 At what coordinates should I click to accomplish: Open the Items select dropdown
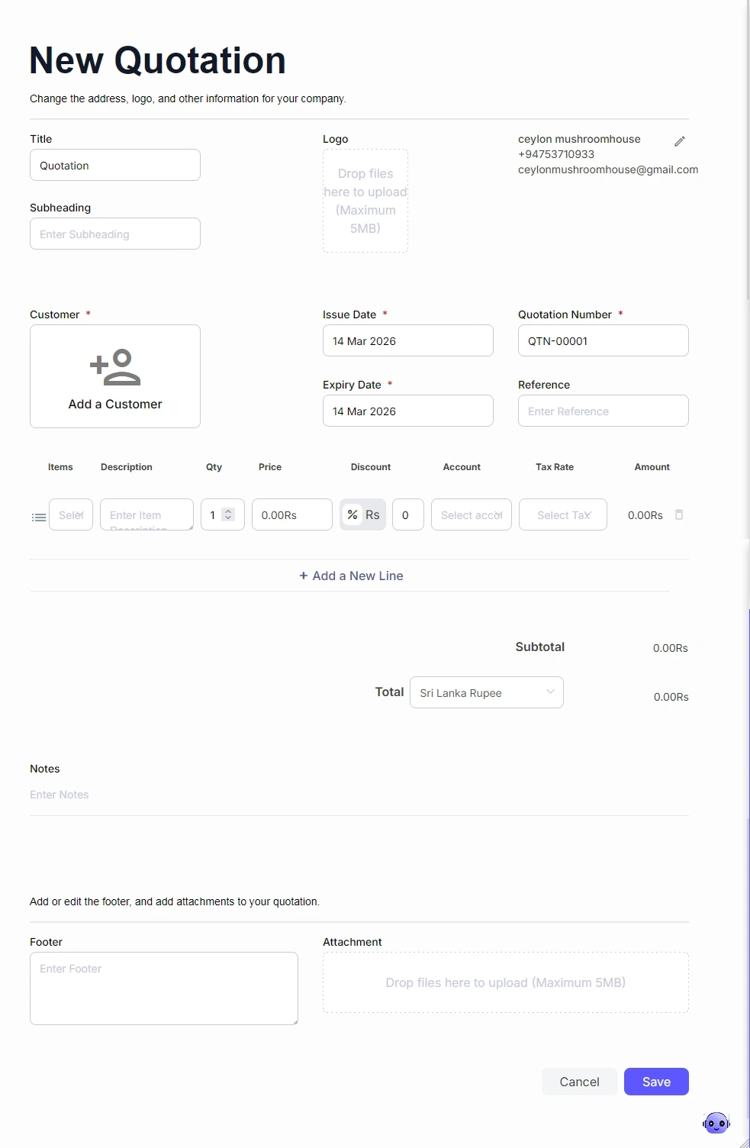(71, 515)
